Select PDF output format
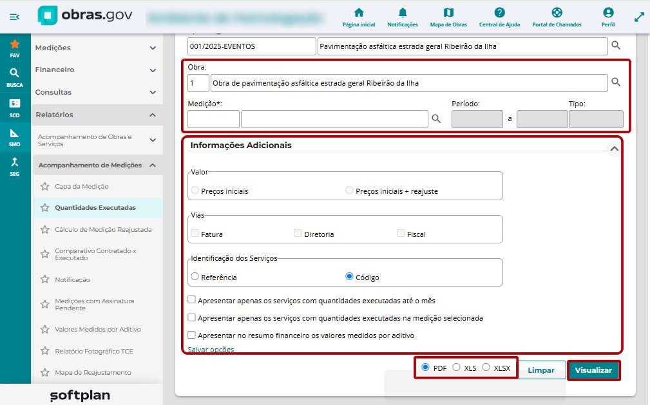 pos(425,367)
